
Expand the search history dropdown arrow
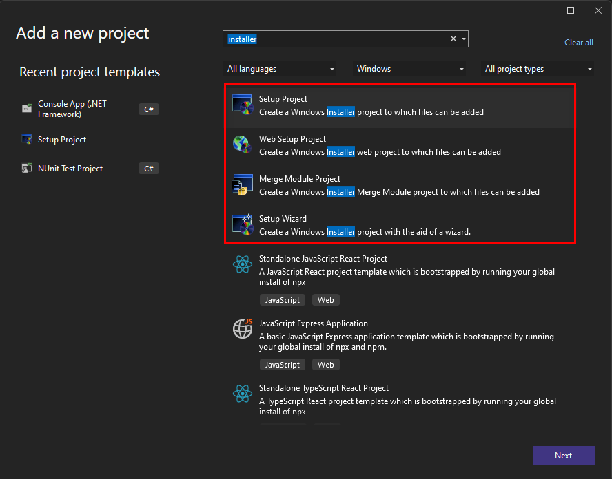click(462, 39)
